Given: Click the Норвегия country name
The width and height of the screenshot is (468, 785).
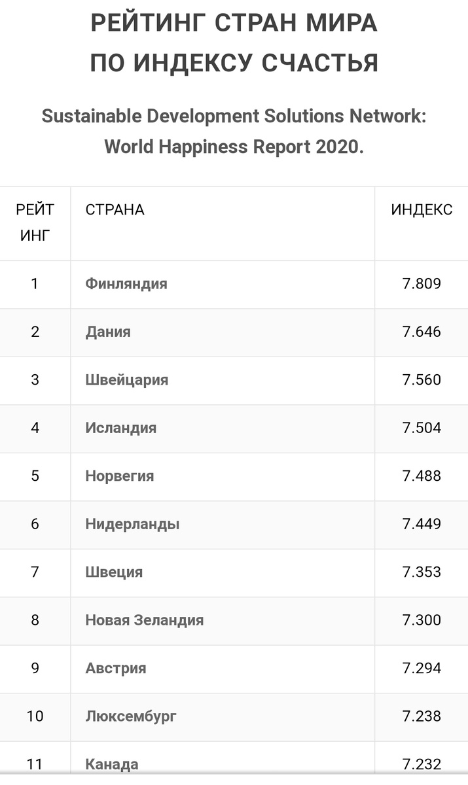Looking at the screenshot, I should coord(120,476).
